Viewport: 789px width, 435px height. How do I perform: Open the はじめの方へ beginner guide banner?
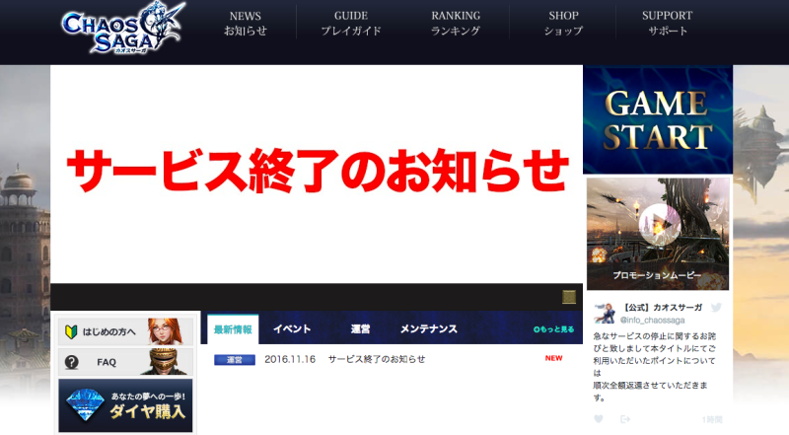(x=125, y=331)
